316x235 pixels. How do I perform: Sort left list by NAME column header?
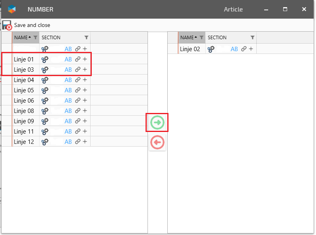(21, 38)
